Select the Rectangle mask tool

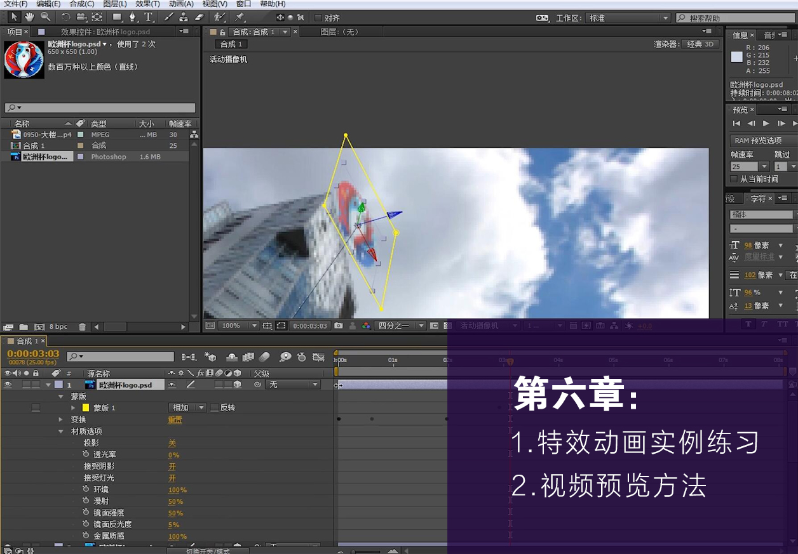118,17
